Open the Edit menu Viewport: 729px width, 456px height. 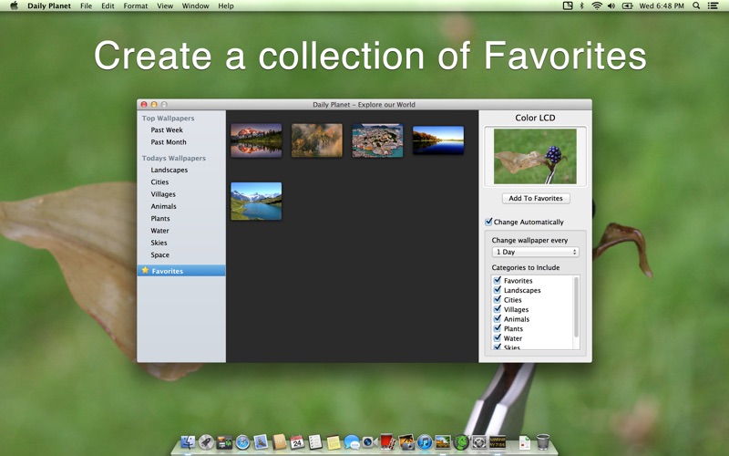point(108,5)
